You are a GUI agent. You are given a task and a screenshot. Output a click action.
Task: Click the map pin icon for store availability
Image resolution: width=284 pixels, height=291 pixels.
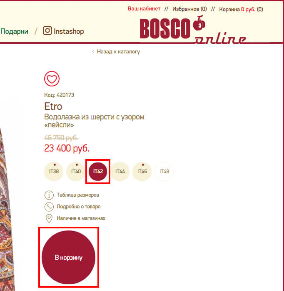(49, 218)
